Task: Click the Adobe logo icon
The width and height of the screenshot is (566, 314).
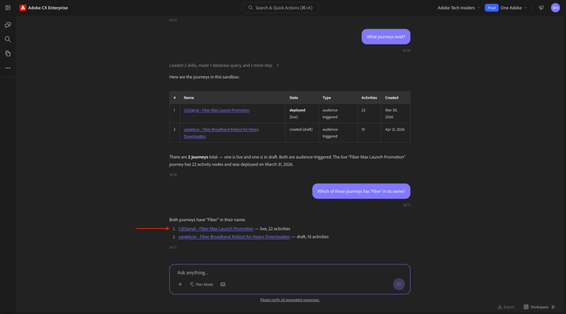Action: pos(23,8)
